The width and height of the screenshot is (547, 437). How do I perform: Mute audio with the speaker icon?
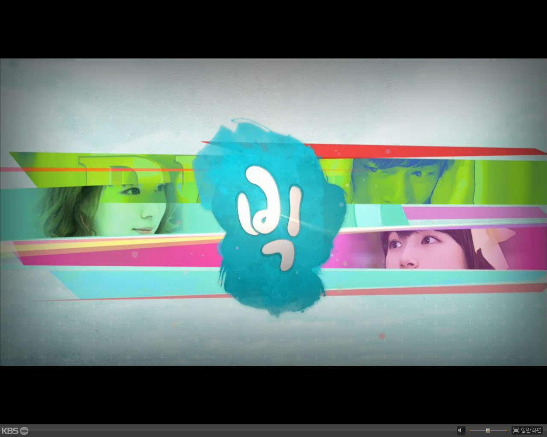(461, 430)
